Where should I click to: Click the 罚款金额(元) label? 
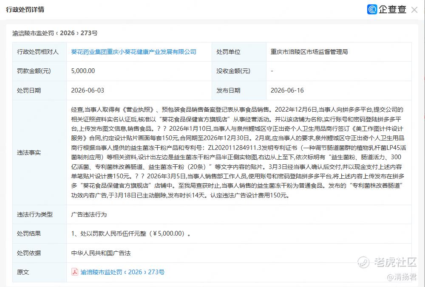click(x=34, y=71)
